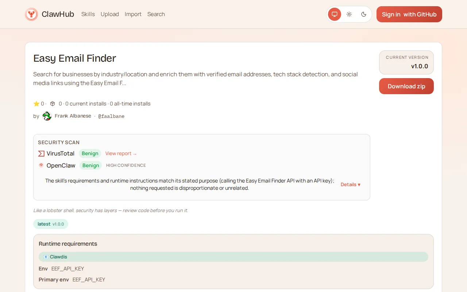Click the HIGH CONFIDENCE label
467x292 pixels.
[126, 165]
